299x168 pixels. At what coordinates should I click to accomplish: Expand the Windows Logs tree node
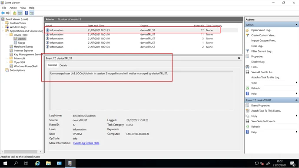[x=3, y=27]
